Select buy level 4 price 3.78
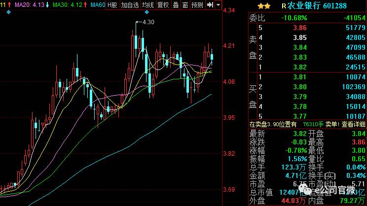367x206 pixels. [300, 106]
